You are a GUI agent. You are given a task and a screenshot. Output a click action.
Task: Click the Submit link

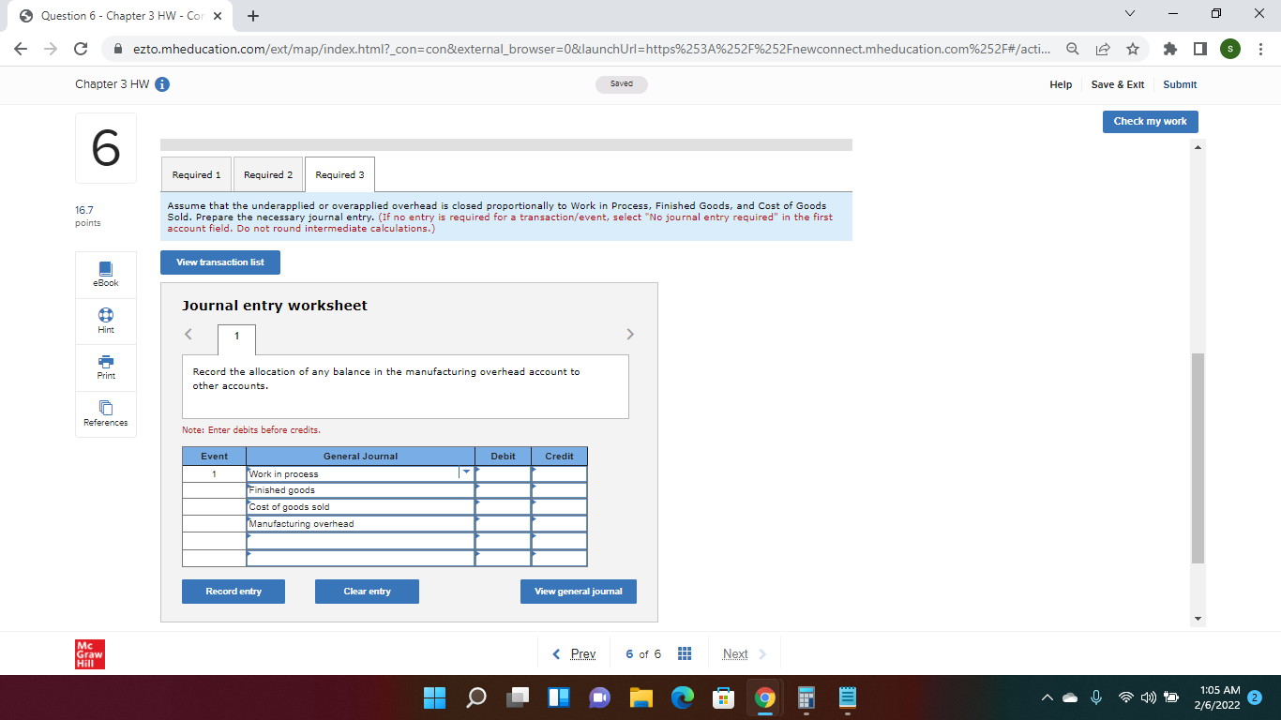1180,84
